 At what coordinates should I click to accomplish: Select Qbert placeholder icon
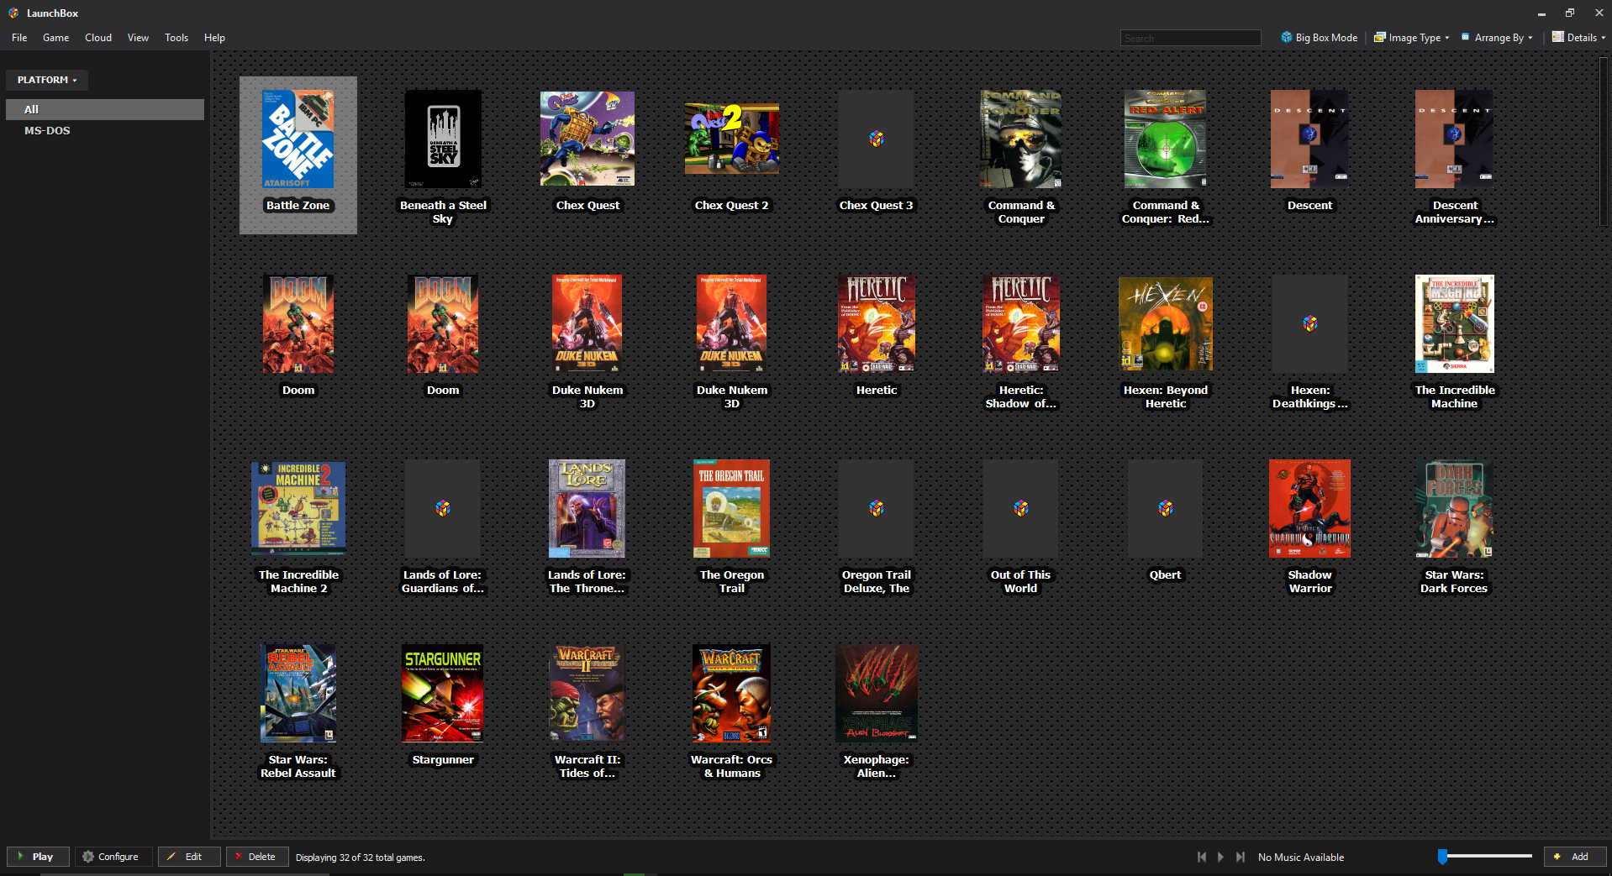1166,509
